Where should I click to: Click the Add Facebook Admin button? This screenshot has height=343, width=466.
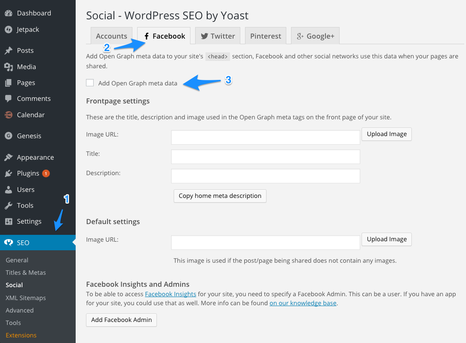click(x=121, y=320)
